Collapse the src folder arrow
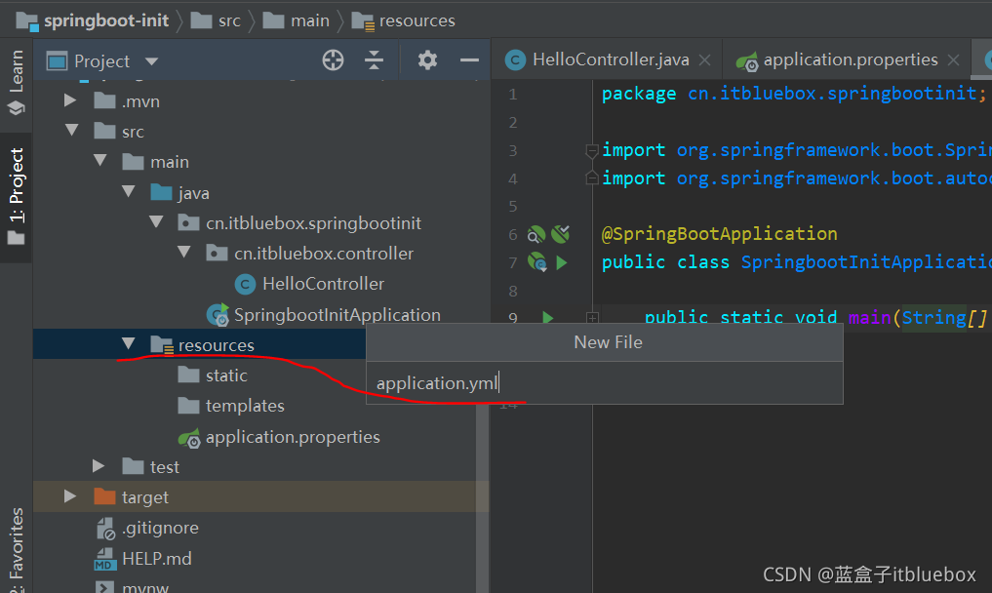The image size is (992, 593). click(72, 131)
